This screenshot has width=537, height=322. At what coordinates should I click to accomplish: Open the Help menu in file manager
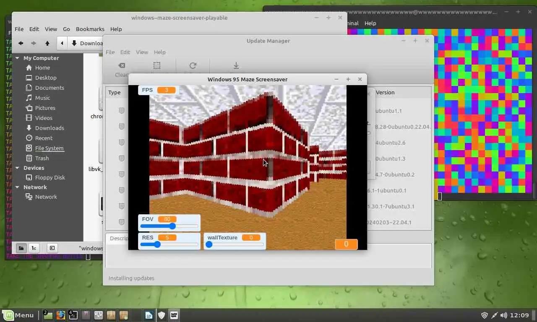point(116,29)
